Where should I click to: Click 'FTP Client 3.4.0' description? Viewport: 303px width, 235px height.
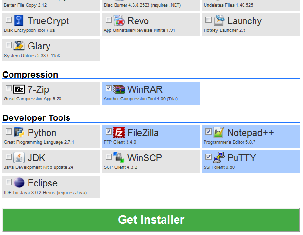coord(120,142)
